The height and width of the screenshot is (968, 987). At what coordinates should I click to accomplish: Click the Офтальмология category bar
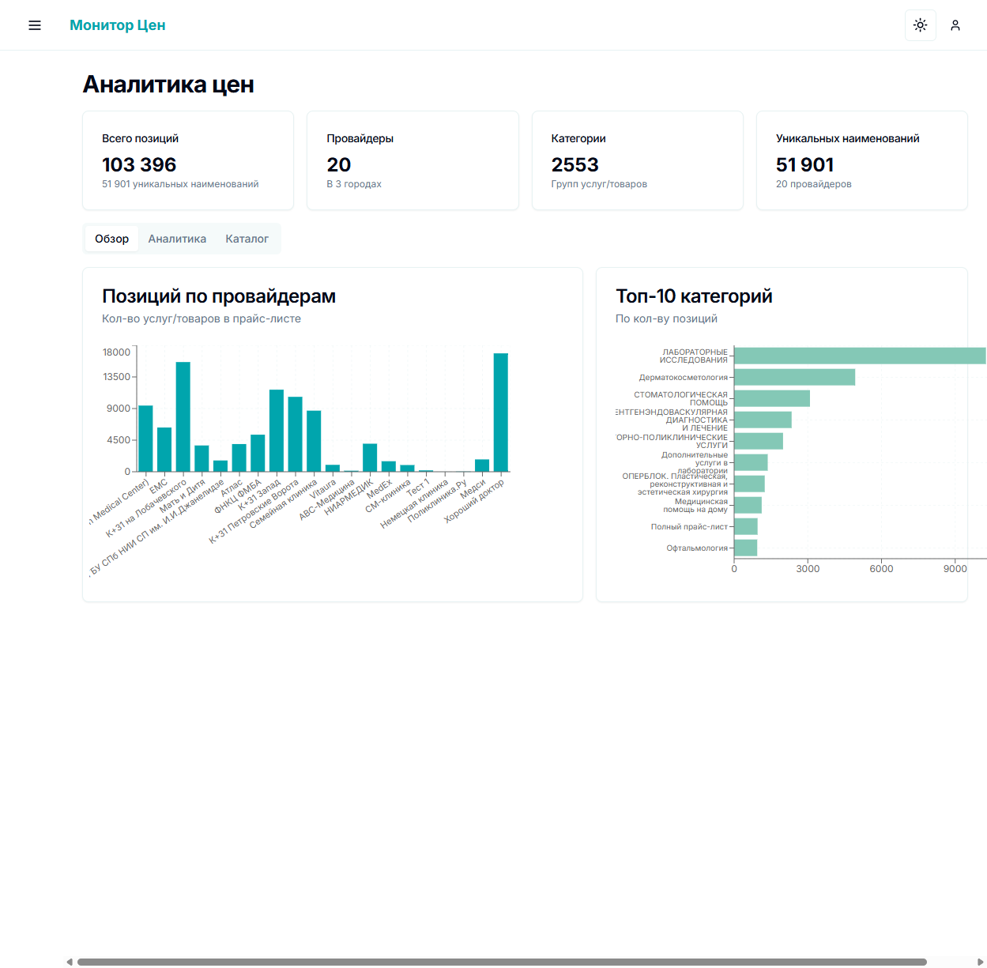click(745, 548)
